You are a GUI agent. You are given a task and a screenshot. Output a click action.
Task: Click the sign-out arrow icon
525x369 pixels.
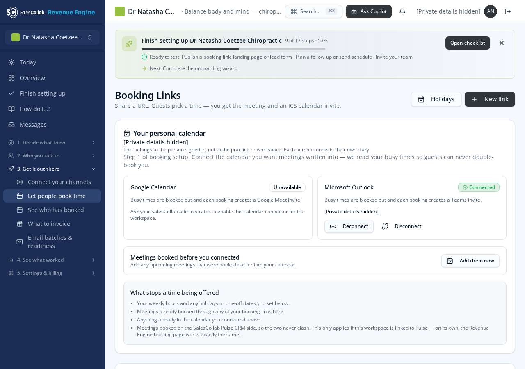(508, 11)
